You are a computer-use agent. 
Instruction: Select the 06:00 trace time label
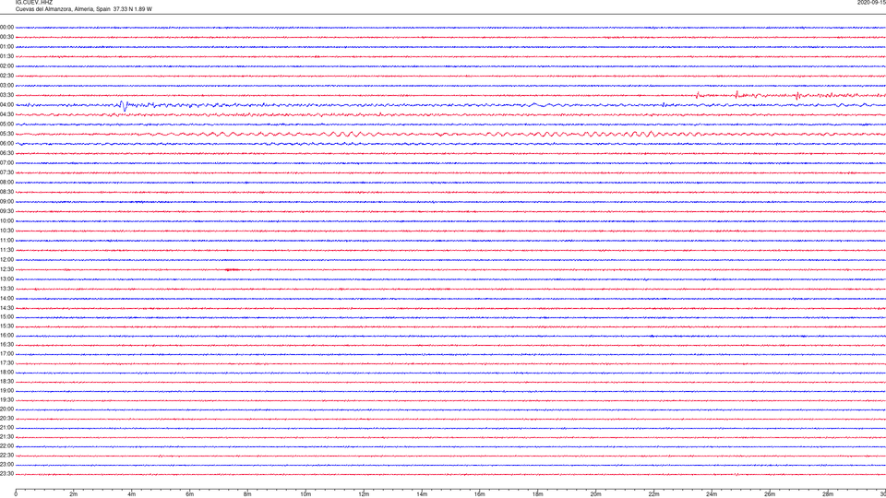(x=6, y=144)
